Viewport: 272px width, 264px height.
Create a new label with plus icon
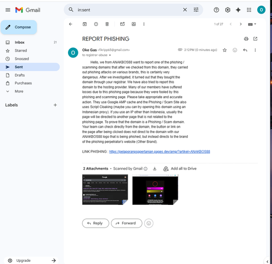pos(55,105)
